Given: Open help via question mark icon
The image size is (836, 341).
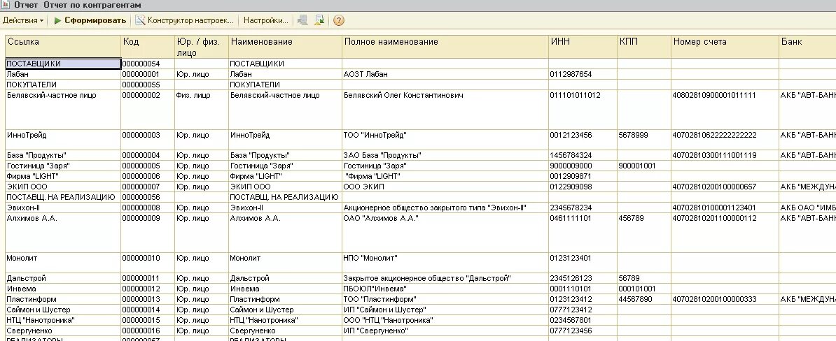Looking at the screenshot, I should pos(339,20).
